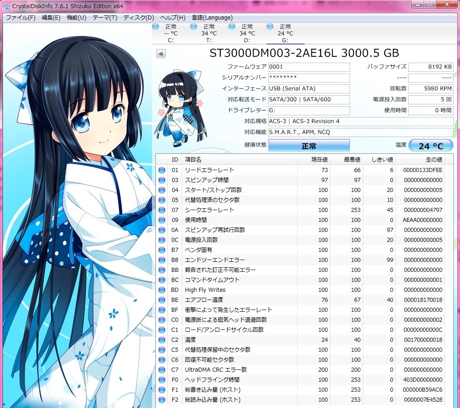Select the T: drive status tab
This screenshot has width=460, height=408.
point(209,33)
